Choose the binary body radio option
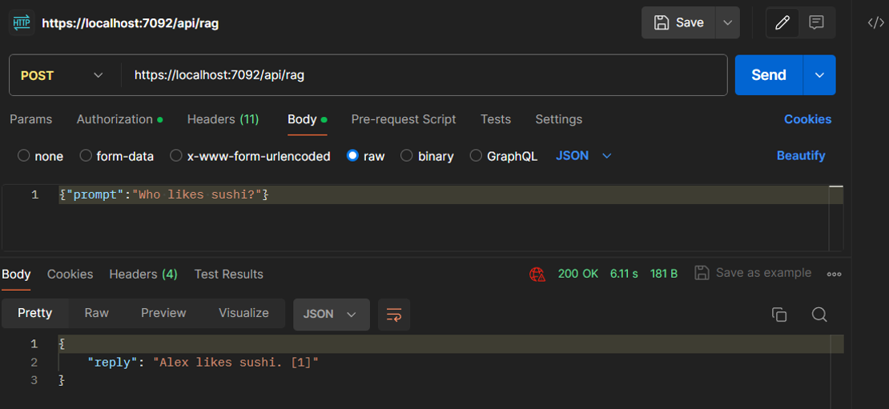Screen dimensions: 889x409 pyautogui.click(x=407, y=156)
